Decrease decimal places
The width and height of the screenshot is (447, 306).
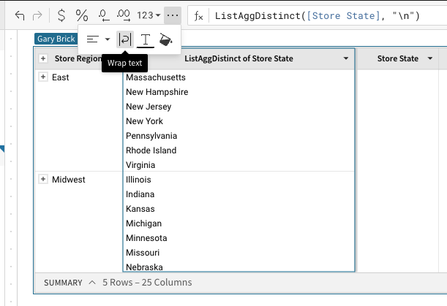click(x=104, y=15)
